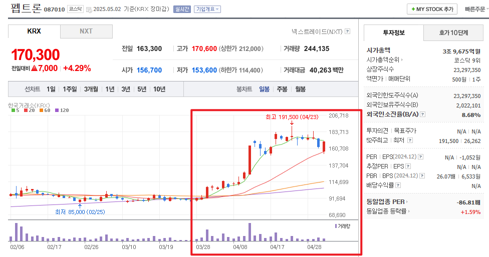The image size is (489, 257).
Task: Expand the 빠른주문 dropdown
Action: tap(476, 9)
